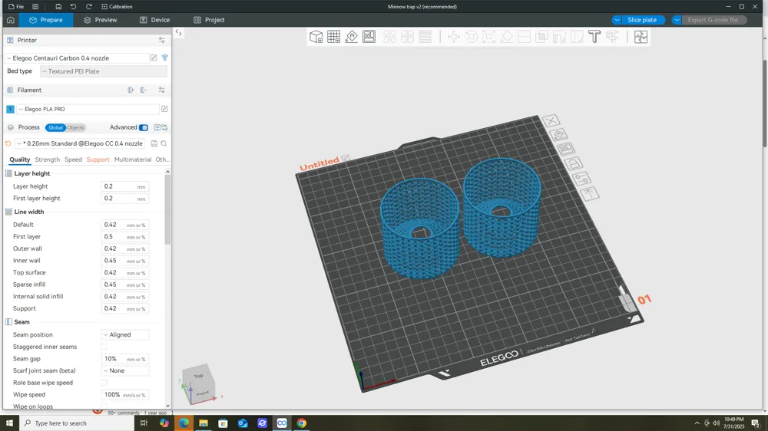The height and width of the screenshot is (431, 768).
Task: Enable Staggered inner seams checkbox
Action: (104, 347)
